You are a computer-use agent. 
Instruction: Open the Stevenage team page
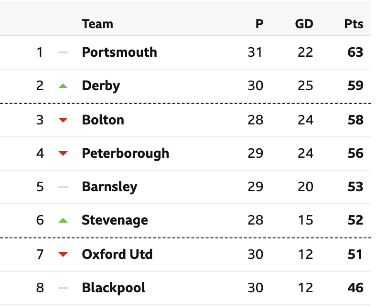(x=115, y=220)
